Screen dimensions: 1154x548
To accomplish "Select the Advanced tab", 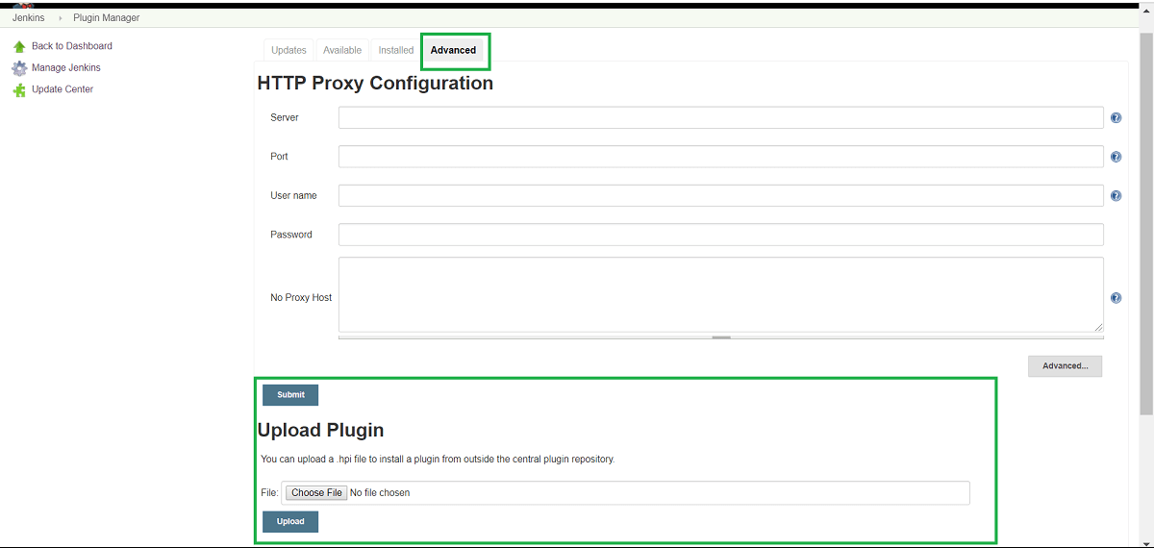I will pos(453,50).
